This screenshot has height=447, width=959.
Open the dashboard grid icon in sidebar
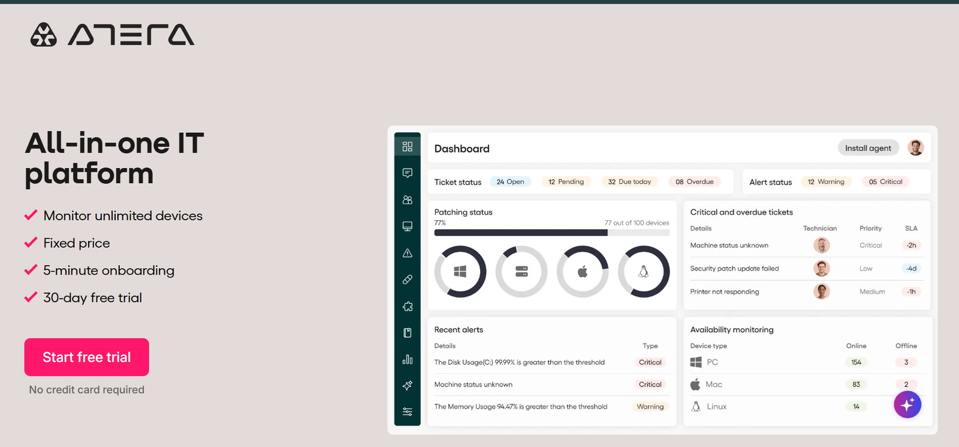[x=408, y=147]
